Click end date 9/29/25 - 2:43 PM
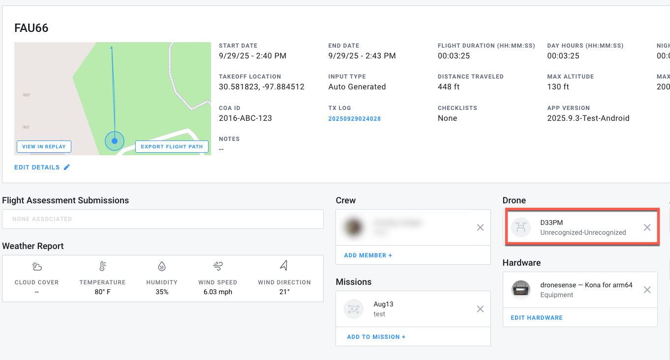The width and height of the screenshot is (670, 360). click(x=362, y=56)
